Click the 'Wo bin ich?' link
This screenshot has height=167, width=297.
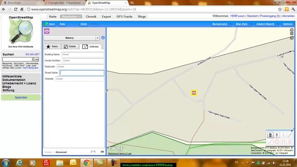coord(32,54)
